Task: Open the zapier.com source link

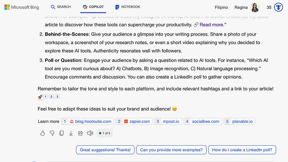Action: pos(134,121)
